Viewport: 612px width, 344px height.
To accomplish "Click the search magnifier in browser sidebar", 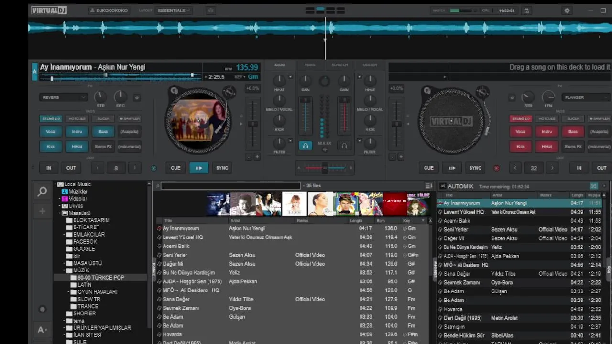I will point(42,192).
